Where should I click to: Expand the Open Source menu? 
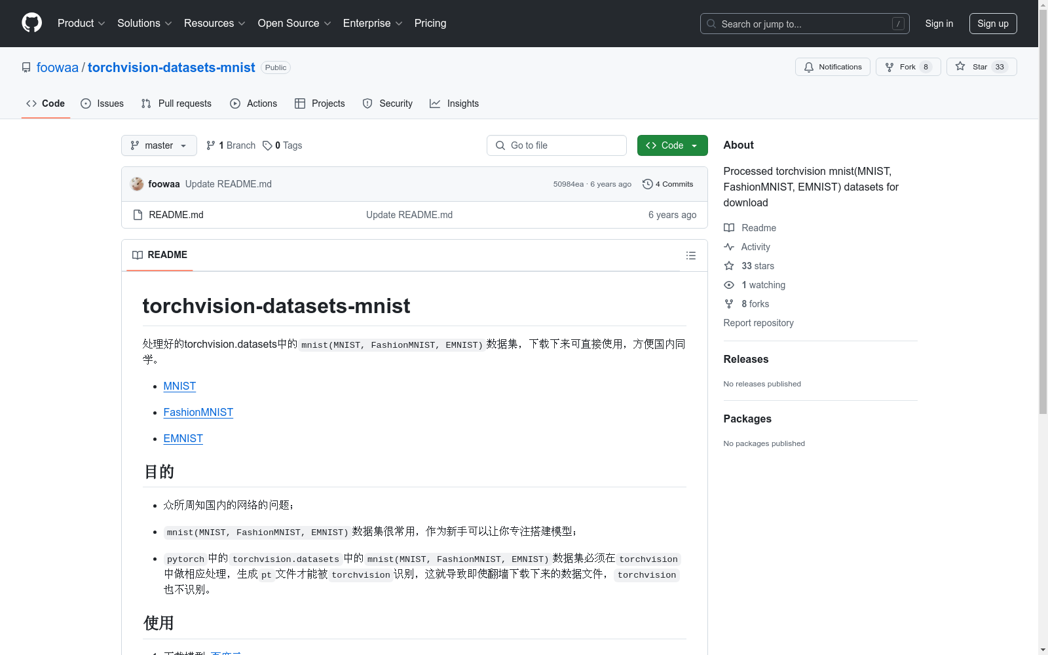pos(295,23)
